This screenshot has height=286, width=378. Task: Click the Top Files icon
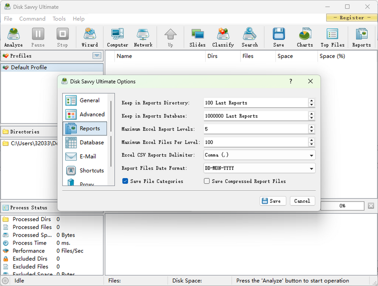(332, 37)
